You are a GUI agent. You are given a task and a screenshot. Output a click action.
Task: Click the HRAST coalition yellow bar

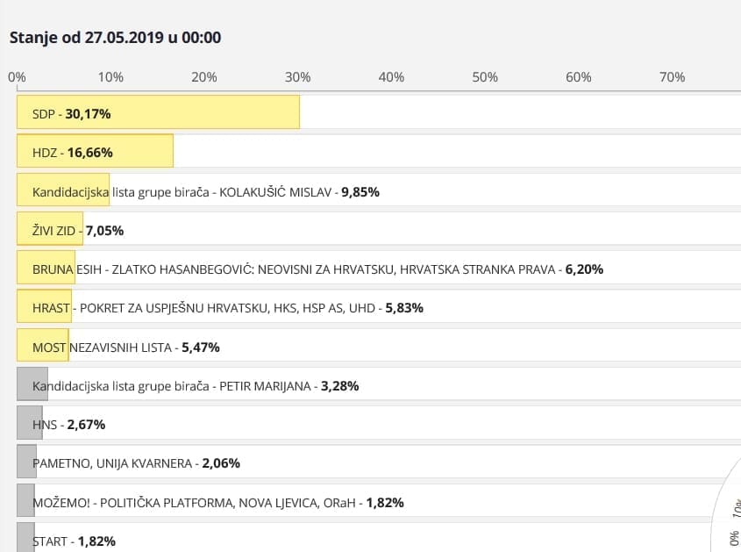click(44, 307)
